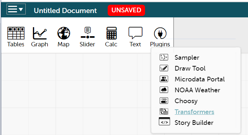248x135 pixels.
Task: Open the Transformers plugin link
Action: 194,112
